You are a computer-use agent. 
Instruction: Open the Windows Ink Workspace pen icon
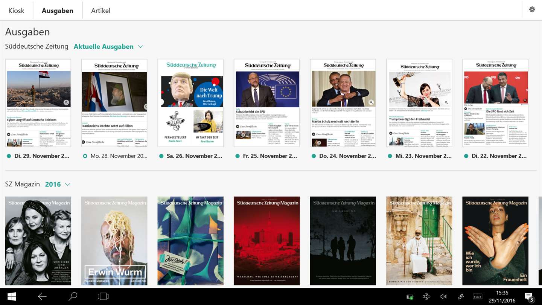click(x=460, y=297)
